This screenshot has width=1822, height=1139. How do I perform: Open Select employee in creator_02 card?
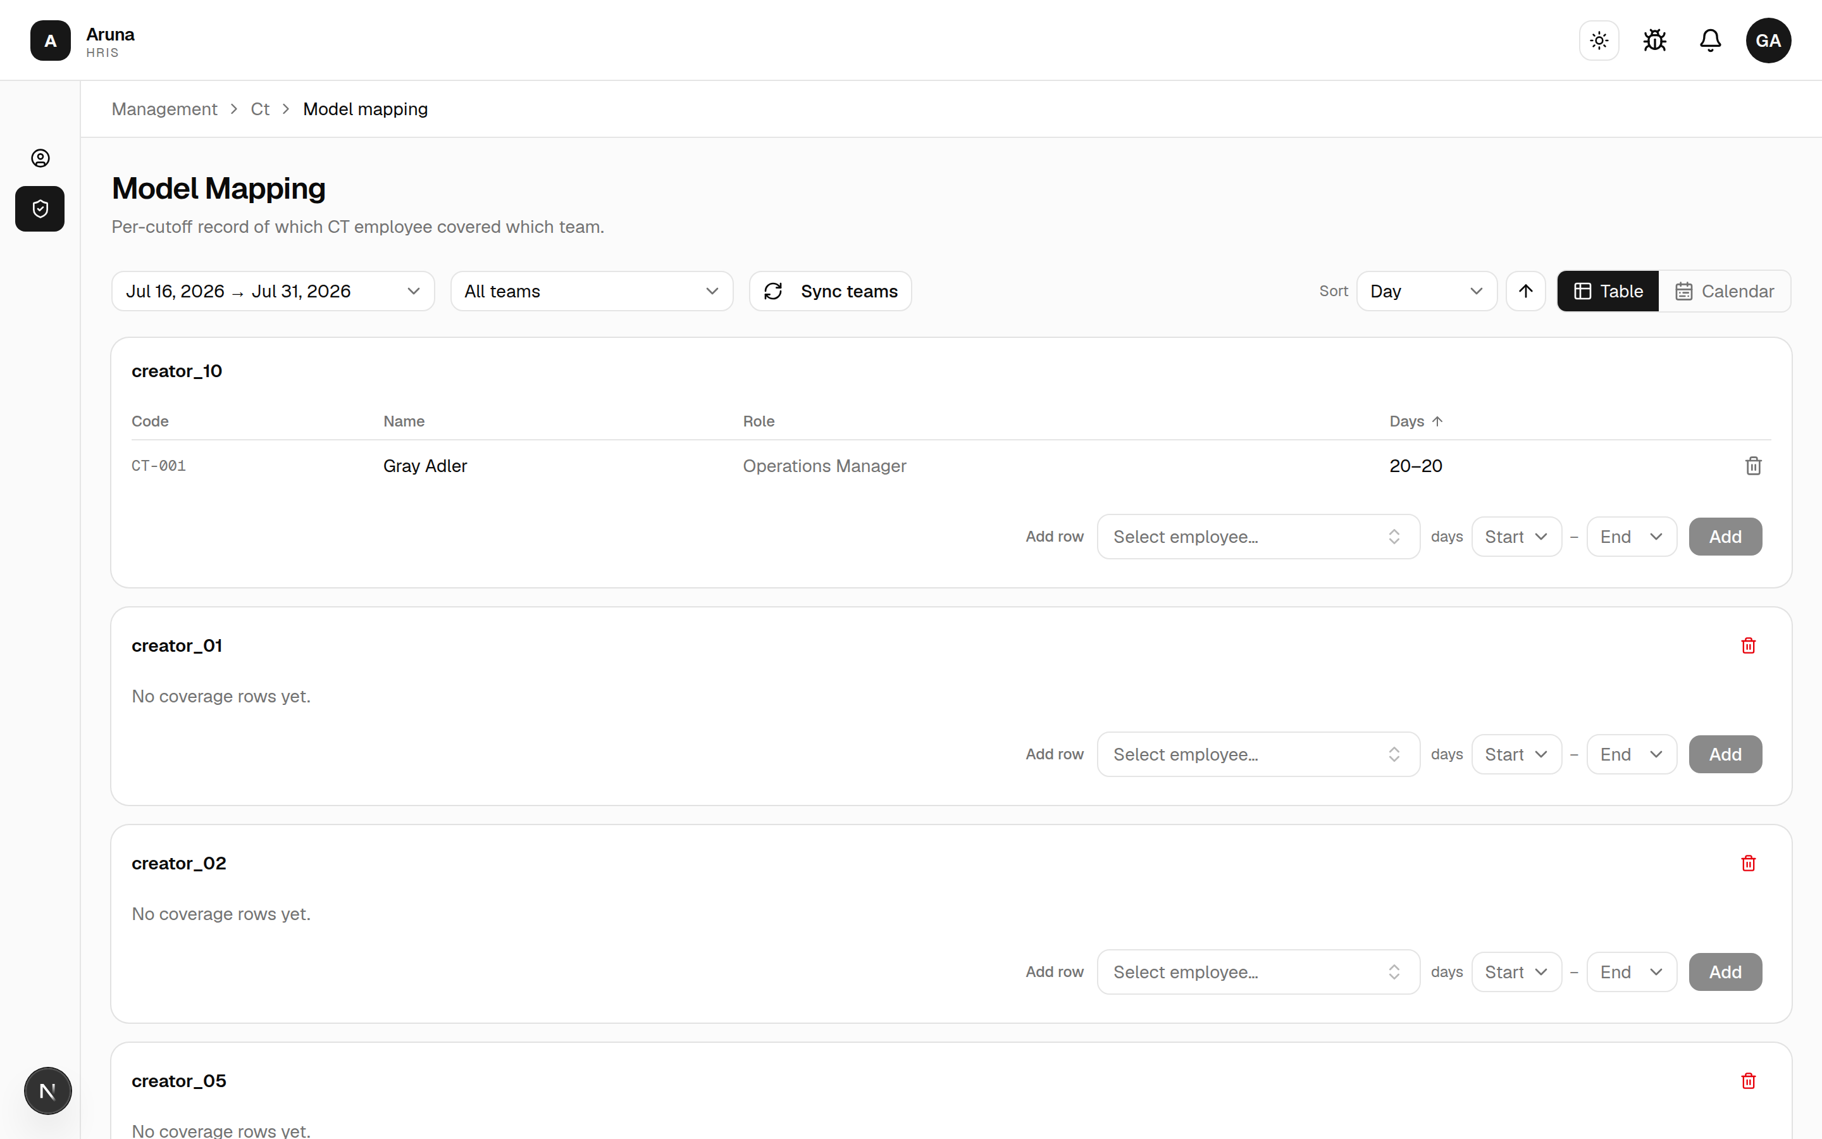(1259, 973)
